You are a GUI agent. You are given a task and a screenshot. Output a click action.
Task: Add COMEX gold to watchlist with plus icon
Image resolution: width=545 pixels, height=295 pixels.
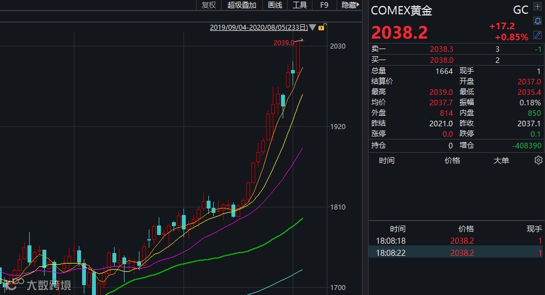coord(537,7)
